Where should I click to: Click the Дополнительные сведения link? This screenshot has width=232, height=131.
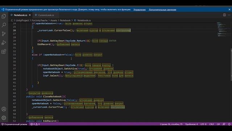(162, 10)
